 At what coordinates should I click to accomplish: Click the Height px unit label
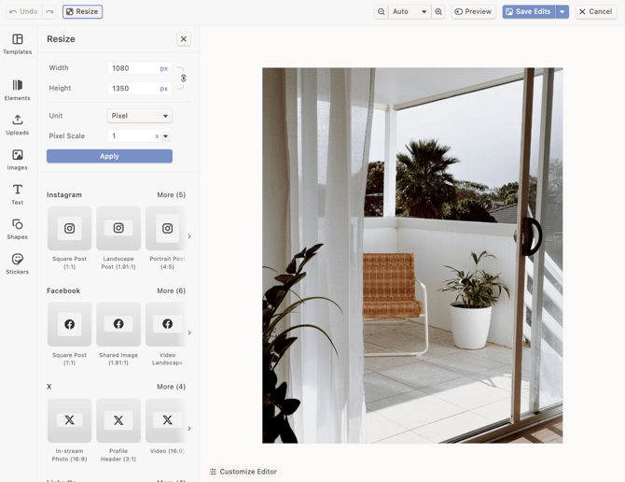click(164, 89)
